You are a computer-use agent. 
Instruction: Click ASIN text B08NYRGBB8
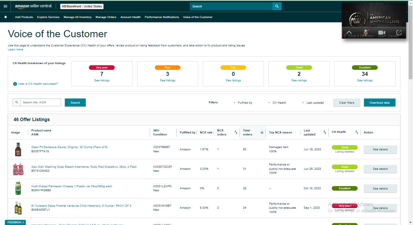[41, 190]
